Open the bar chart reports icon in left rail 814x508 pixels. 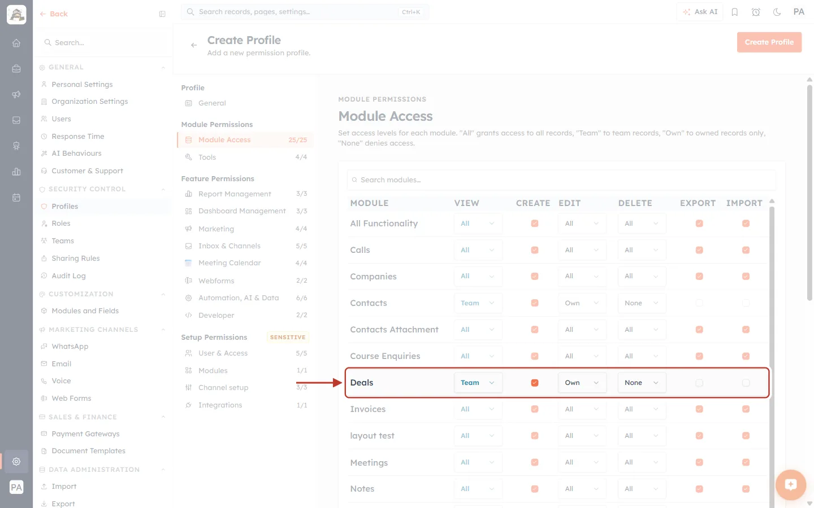click(x=16, y=172)
